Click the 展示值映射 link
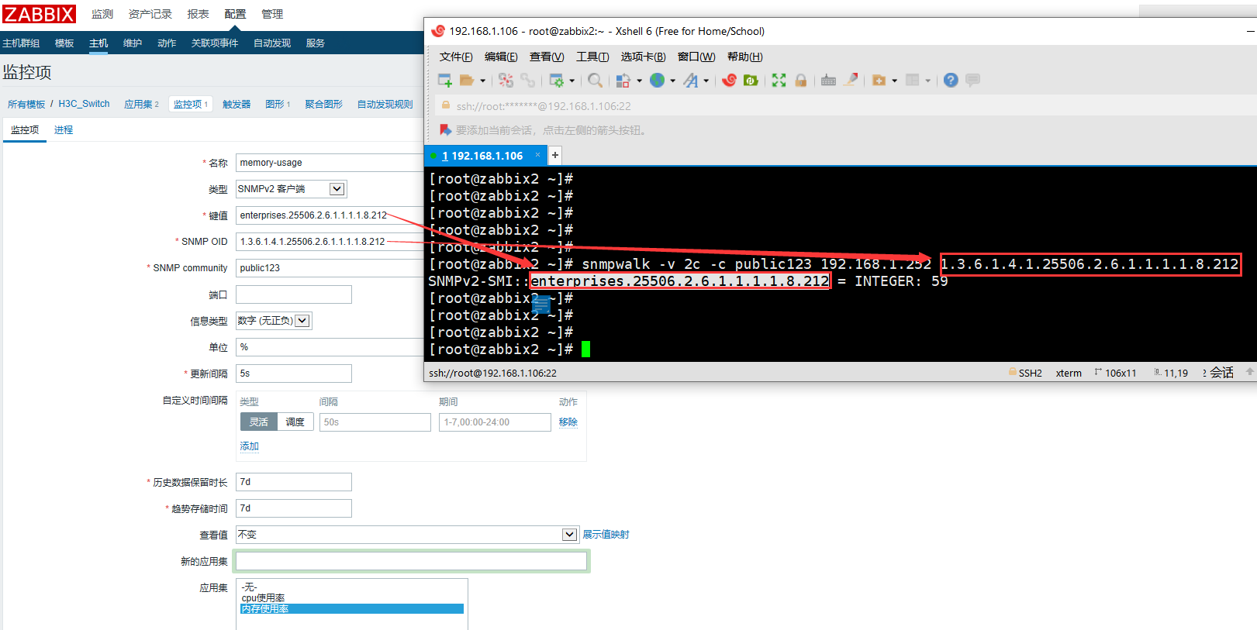1257x630 pixels. click(606, 535)
